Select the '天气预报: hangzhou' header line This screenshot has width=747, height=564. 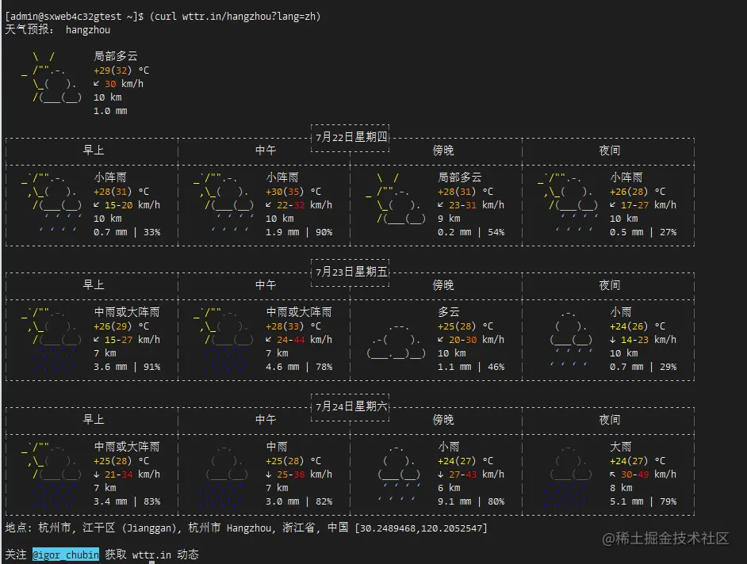click(58, 29)
